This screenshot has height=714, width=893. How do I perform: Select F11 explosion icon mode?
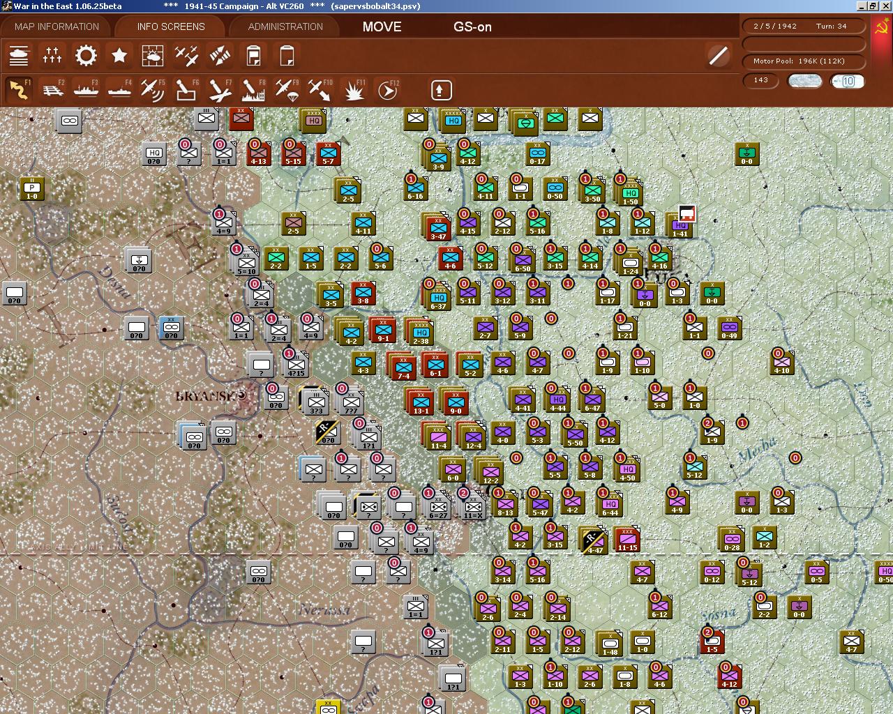[354, 90]
